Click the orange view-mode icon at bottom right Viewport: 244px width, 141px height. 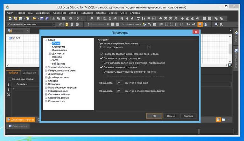(218, 120)
